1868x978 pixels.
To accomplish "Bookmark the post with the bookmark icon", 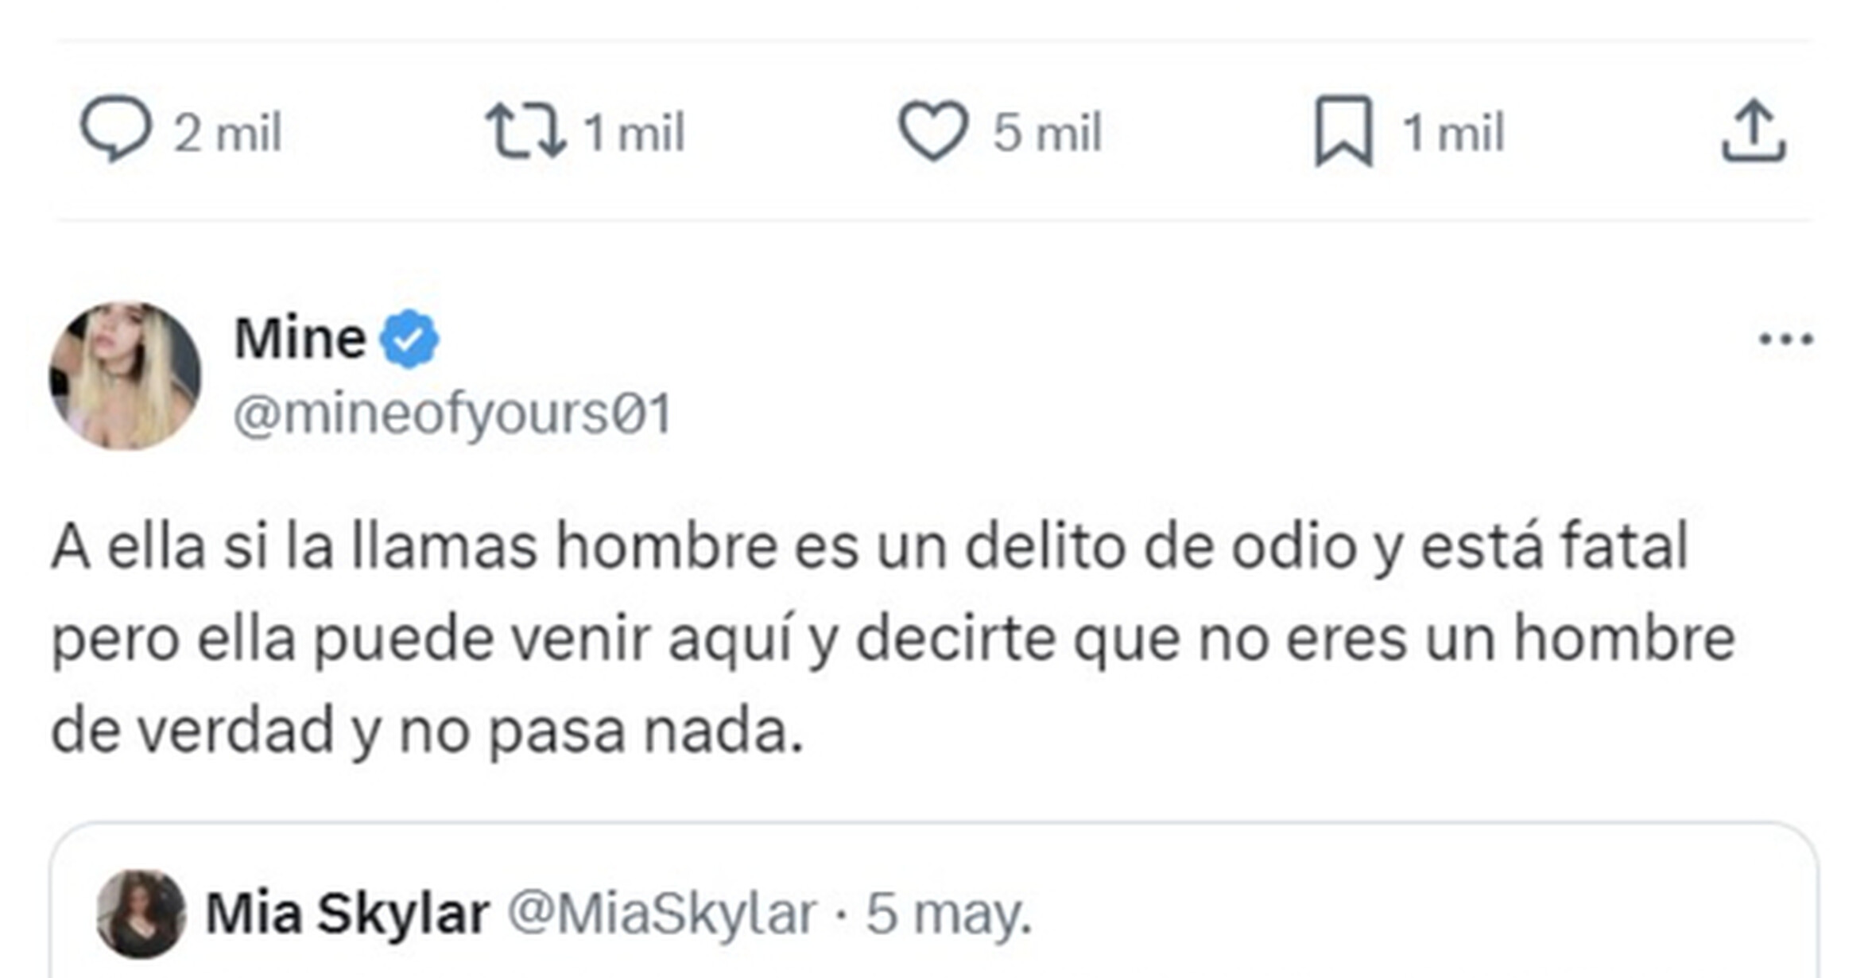I will 1343,130.
